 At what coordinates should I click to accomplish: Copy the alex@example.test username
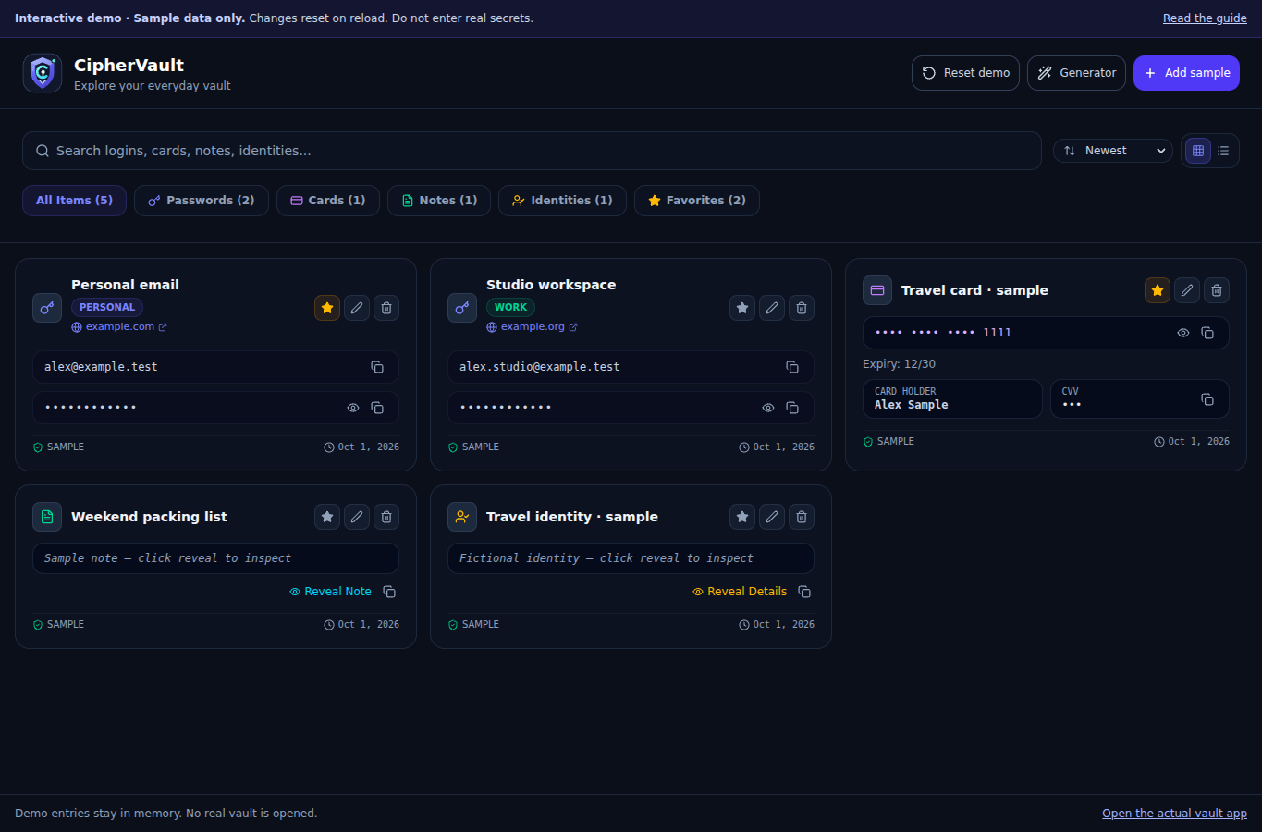click(377, 367)
